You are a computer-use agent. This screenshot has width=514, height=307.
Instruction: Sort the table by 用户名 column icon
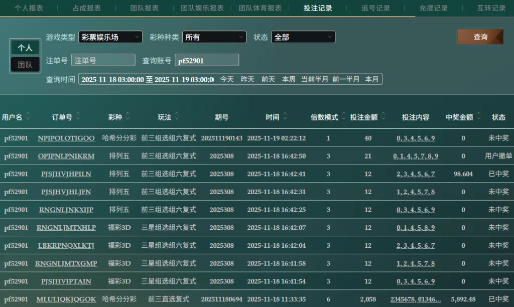(x=28, y=117)
